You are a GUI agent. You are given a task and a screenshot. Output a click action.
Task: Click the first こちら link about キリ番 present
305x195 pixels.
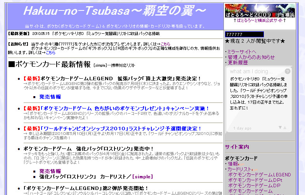coord(165,44)
